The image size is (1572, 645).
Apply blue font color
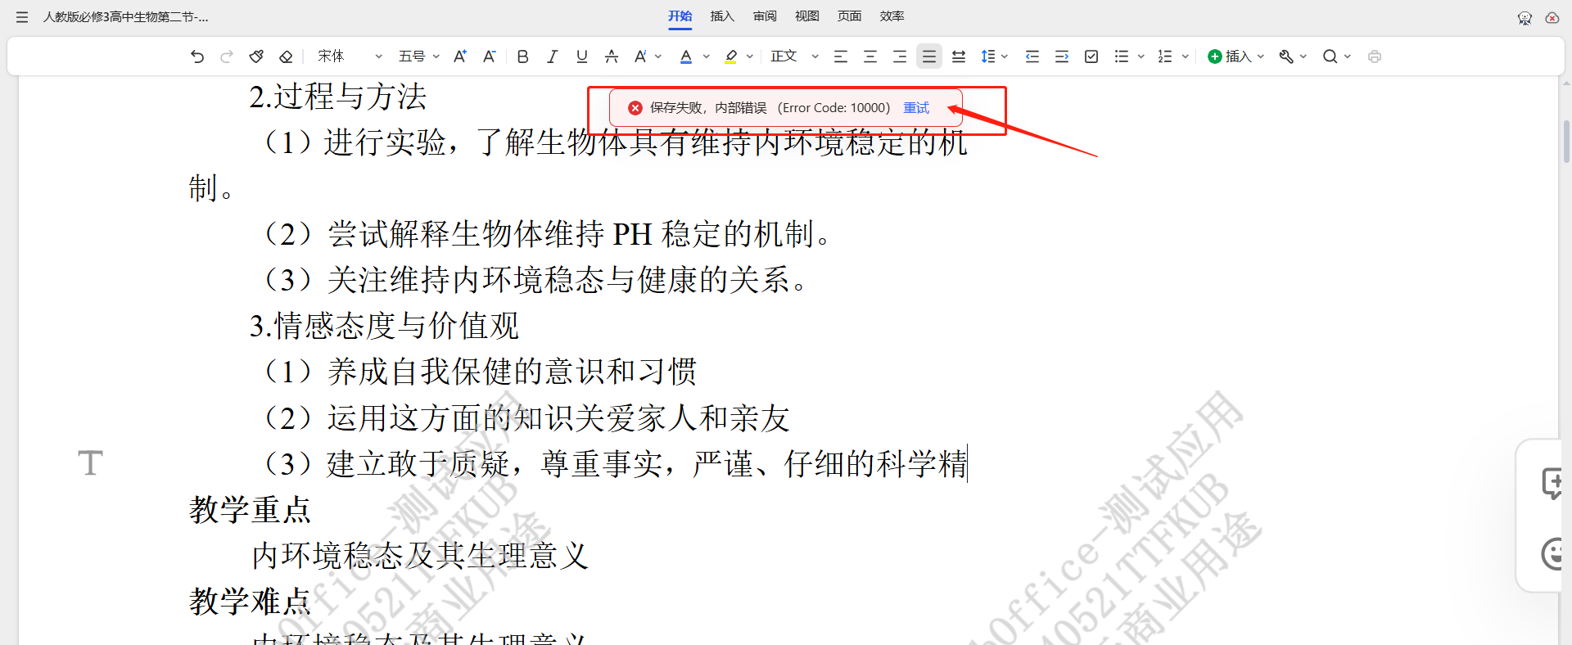pyautogui.click(x=686, y=56)
